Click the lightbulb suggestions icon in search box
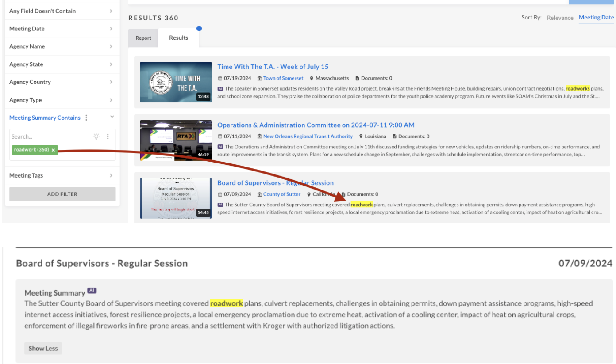This screenshot has width=616, height=364. (96, 136)
